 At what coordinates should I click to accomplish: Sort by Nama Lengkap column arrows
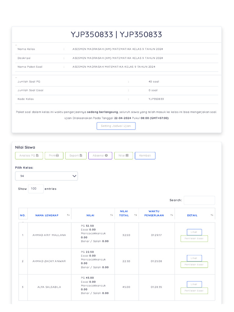pyautogui.click(x=68, y=215)
